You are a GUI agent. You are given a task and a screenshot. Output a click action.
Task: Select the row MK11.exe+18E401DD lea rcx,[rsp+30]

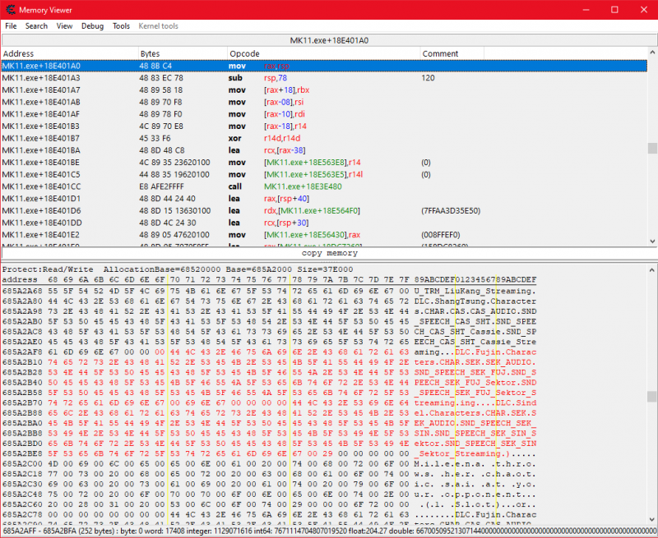tap(324, 223)
